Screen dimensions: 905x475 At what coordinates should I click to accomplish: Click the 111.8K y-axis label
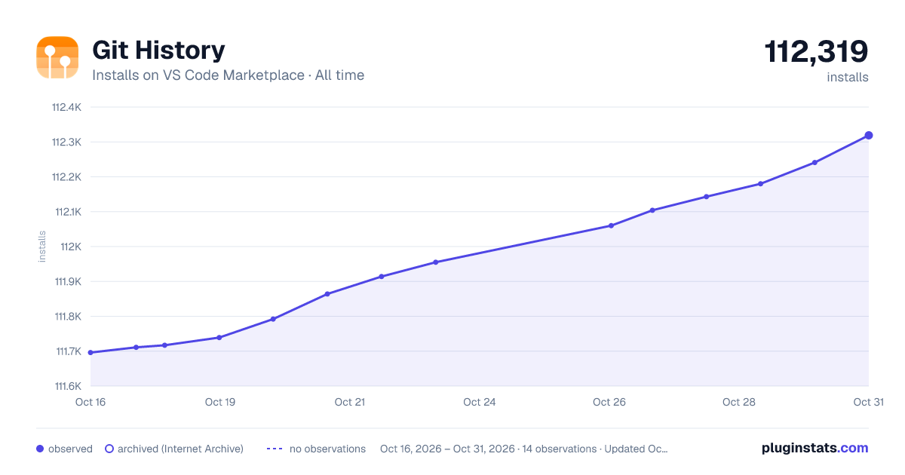pyautogui.click(x=67, y=317)
